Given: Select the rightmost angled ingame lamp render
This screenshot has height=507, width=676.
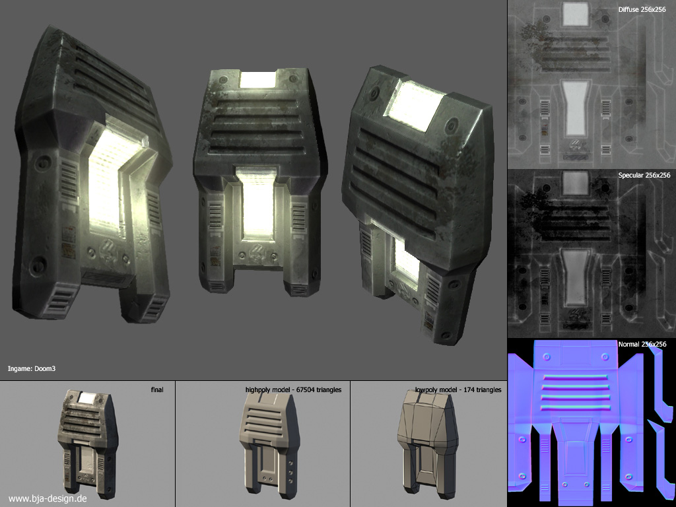Looking at the screenshot, I should click(x=417, y=205).
